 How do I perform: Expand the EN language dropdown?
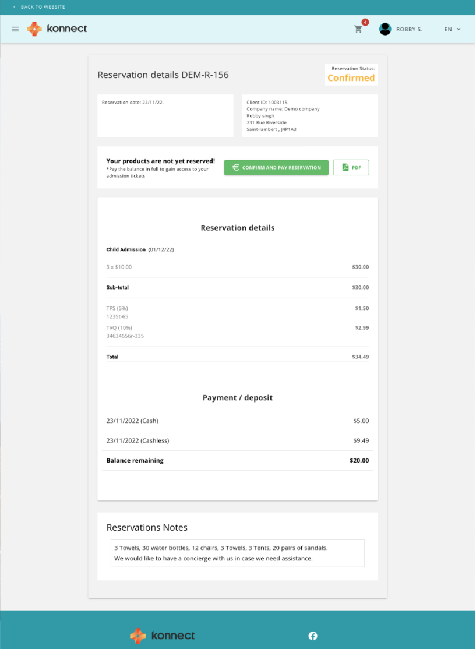[453, 29]
